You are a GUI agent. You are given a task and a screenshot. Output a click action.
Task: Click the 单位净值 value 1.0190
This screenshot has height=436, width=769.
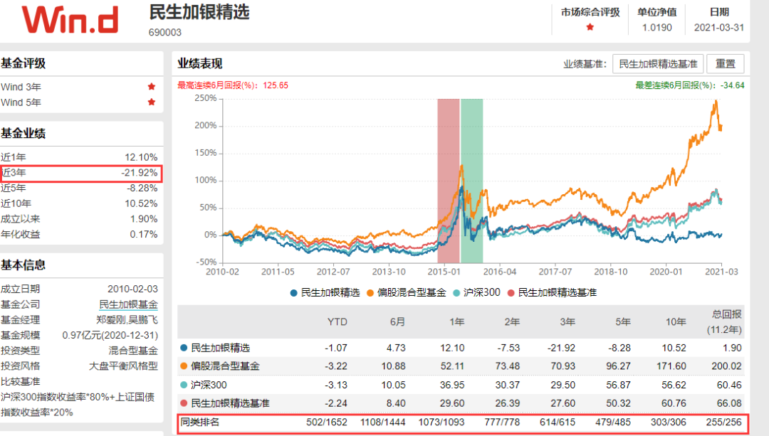656,28
